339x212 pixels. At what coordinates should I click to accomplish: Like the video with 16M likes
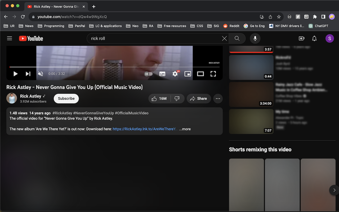[x=159, y=99]
